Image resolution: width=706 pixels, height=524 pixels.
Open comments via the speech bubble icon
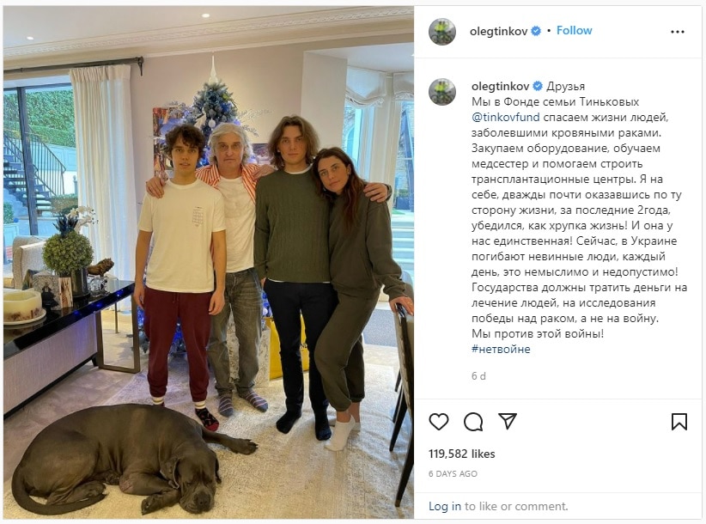pyautogui.click(x=473, y=422)
